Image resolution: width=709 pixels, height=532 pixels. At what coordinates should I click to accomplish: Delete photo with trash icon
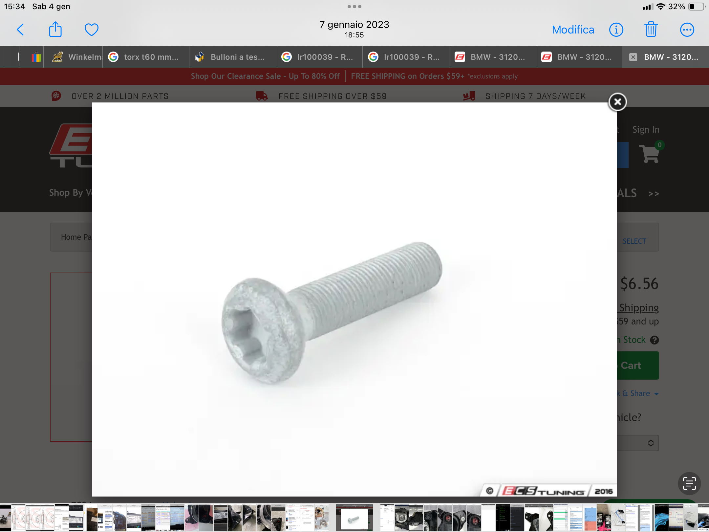pos(651,30)
